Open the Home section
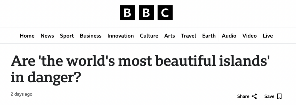The width and height of the screenshot is (296, 105). 27,36
